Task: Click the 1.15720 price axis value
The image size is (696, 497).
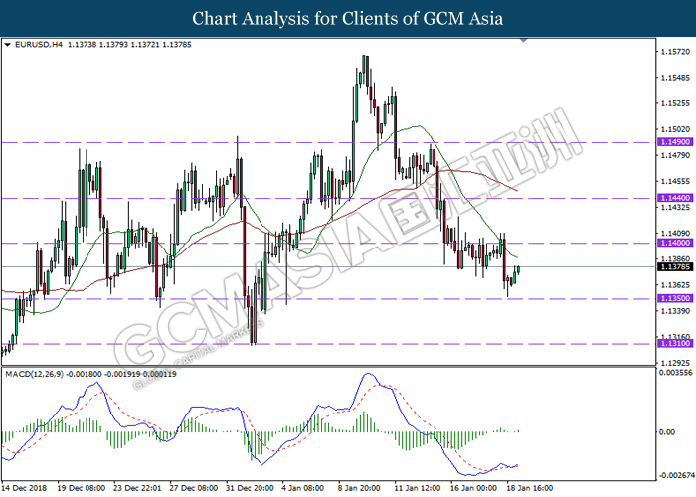Action: click(675, 52)
